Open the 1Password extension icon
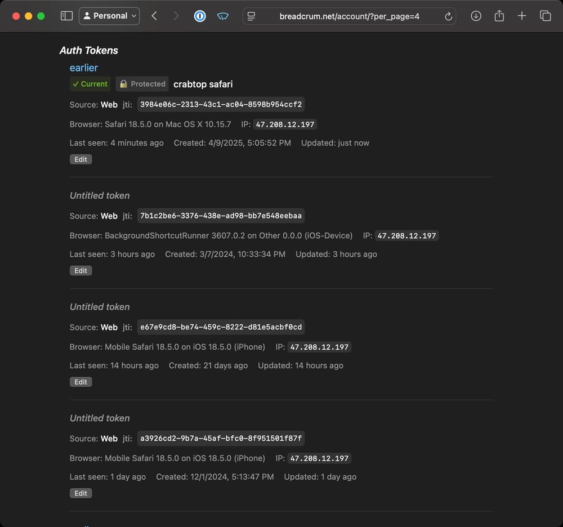Viewport: 563px width, 527px height. click(x=200, y=16)
